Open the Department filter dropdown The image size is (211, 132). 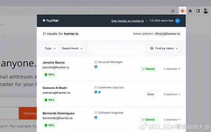pos(72,49)
